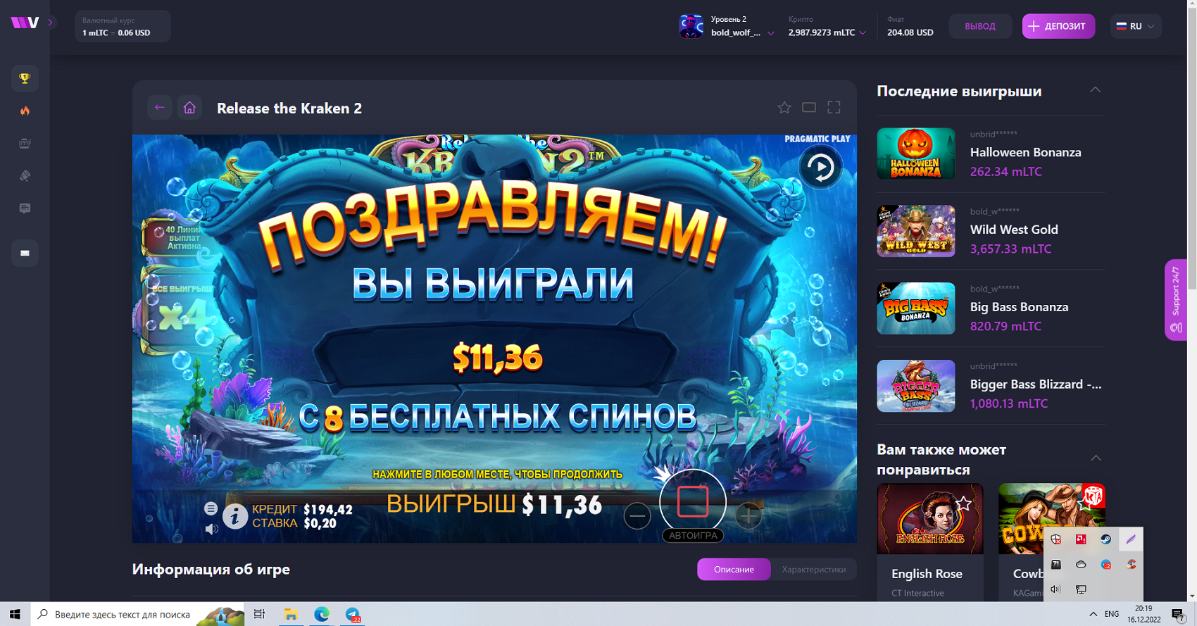1197x626 pixels.
Task: Decrease bet with the minus button
Action: 637,516
